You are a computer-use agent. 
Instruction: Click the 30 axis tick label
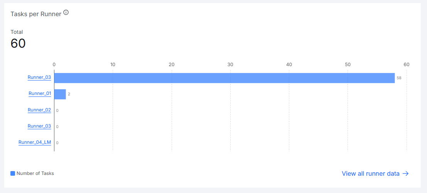pyautogui.click(x=230, y=65)
